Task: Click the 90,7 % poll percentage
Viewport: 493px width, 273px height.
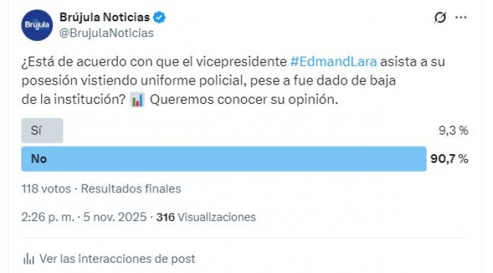Action: click(448, 158)
